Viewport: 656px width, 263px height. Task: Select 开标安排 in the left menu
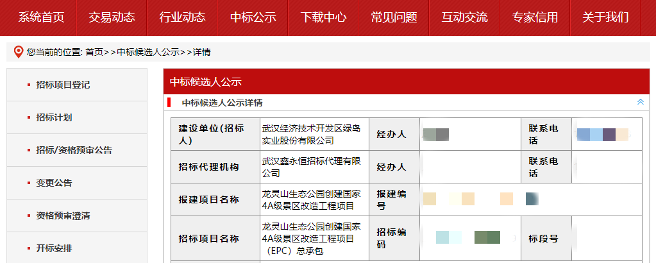point(54,248)
